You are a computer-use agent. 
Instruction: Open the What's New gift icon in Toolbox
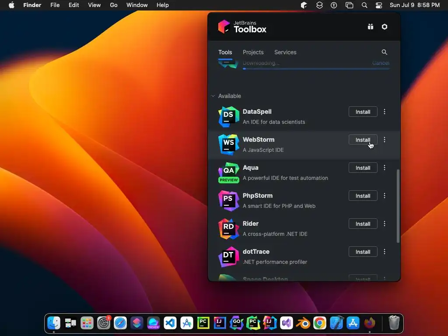pos(370,27)
